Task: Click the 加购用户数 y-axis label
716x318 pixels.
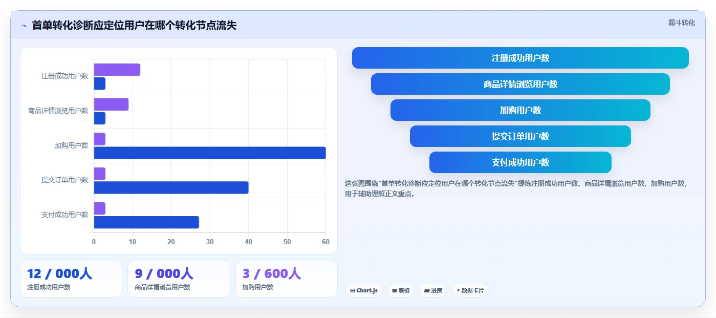Action: 72,145
